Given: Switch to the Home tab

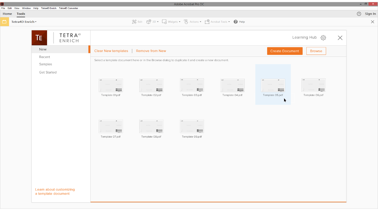Looking at the screenshot, I should click(7, 14).
